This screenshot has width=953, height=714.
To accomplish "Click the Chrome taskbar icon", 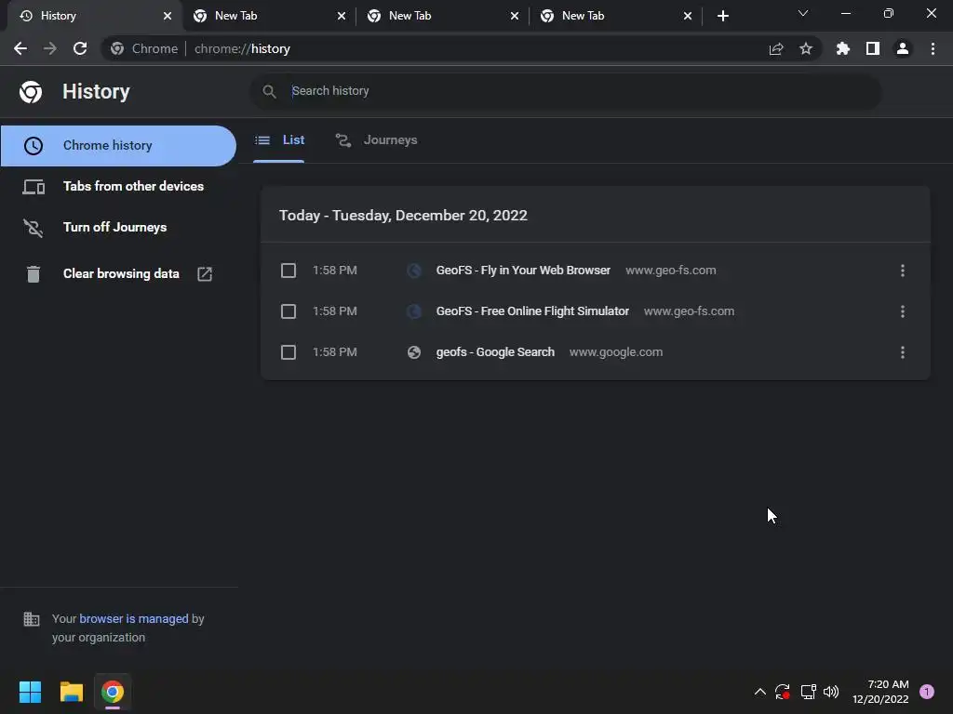I will pos(113,692).
